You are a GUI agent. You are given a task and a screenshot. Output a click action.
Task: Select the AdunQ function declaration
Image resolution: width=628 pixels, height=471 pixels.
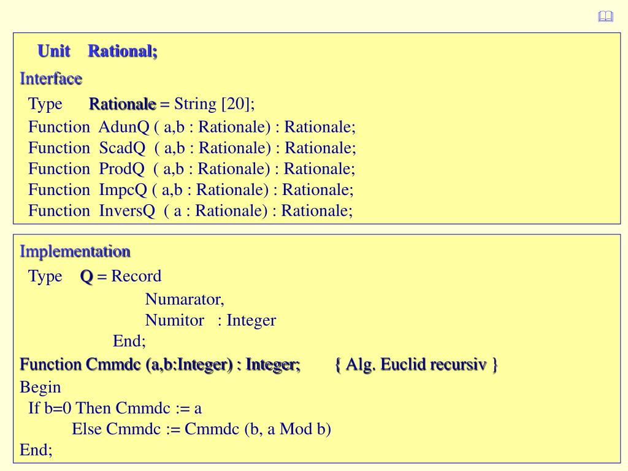point(192,127)
